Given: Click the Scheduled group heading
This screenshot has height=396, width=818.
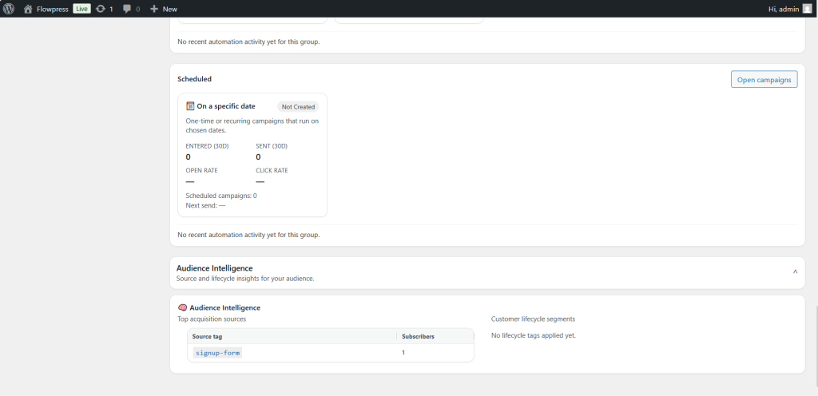Looking at the screenshot, I should [x=195, y=79].
